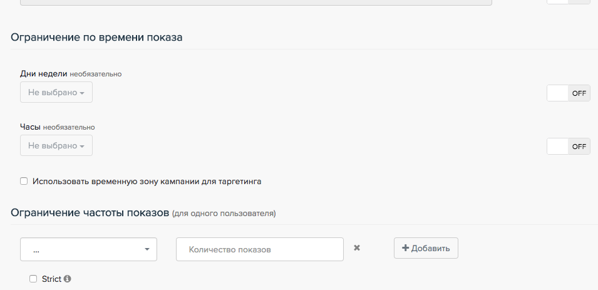Expand the Часы "Не выбрано" dropdown
This screenshot has width=598, height=290.
click(x=56, y=146)
